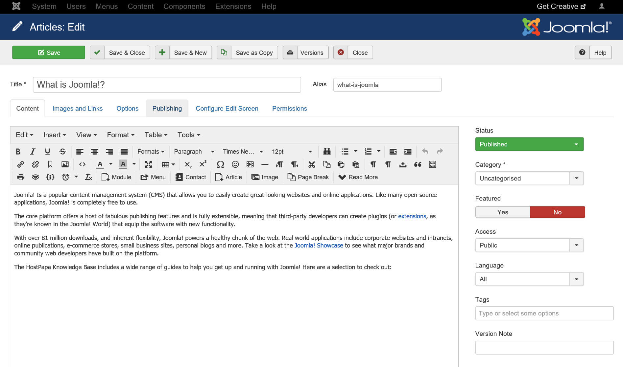Image resolution: width=623 pixels, height=367 pixels.
Task: Open the Formats dropdown
Action: pos(151,151)
